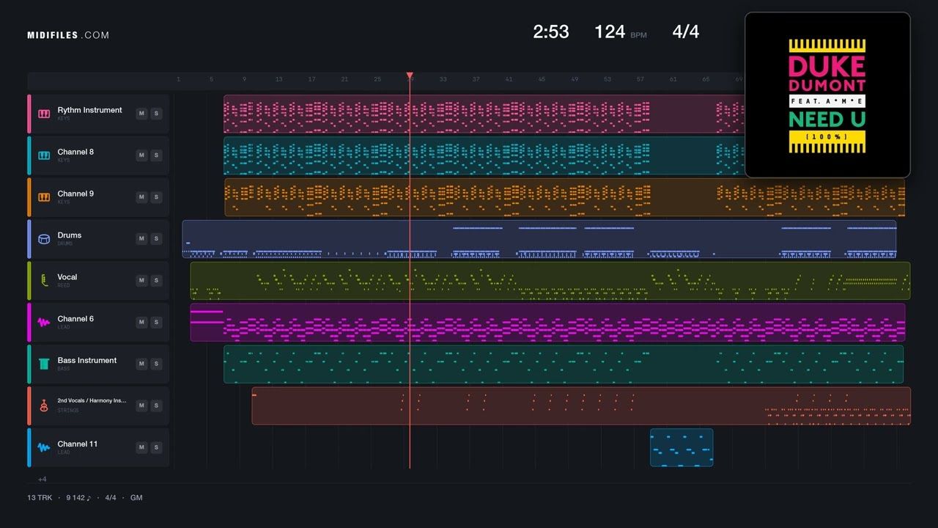Select the teal Bass Instrument note clip
Image resolution: width=938 pixels, height=528 pixels.
click(x=564, y=364)
